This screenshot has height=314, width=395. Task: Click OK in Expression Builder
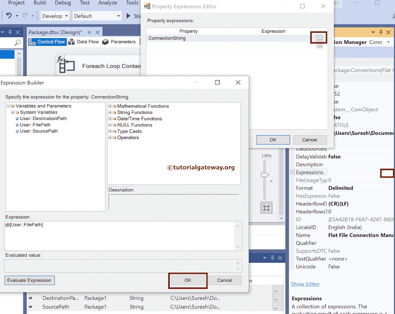(188, 280)
